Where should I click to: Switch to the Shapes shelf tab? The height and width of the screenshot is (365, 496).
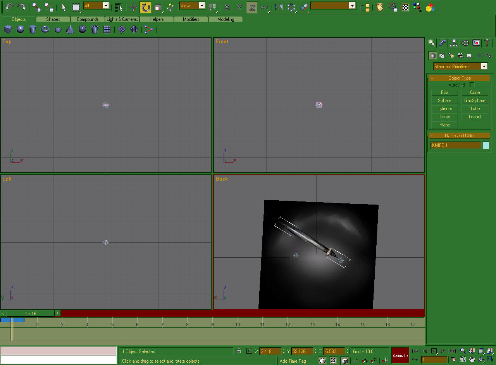(x=53, y=19)
